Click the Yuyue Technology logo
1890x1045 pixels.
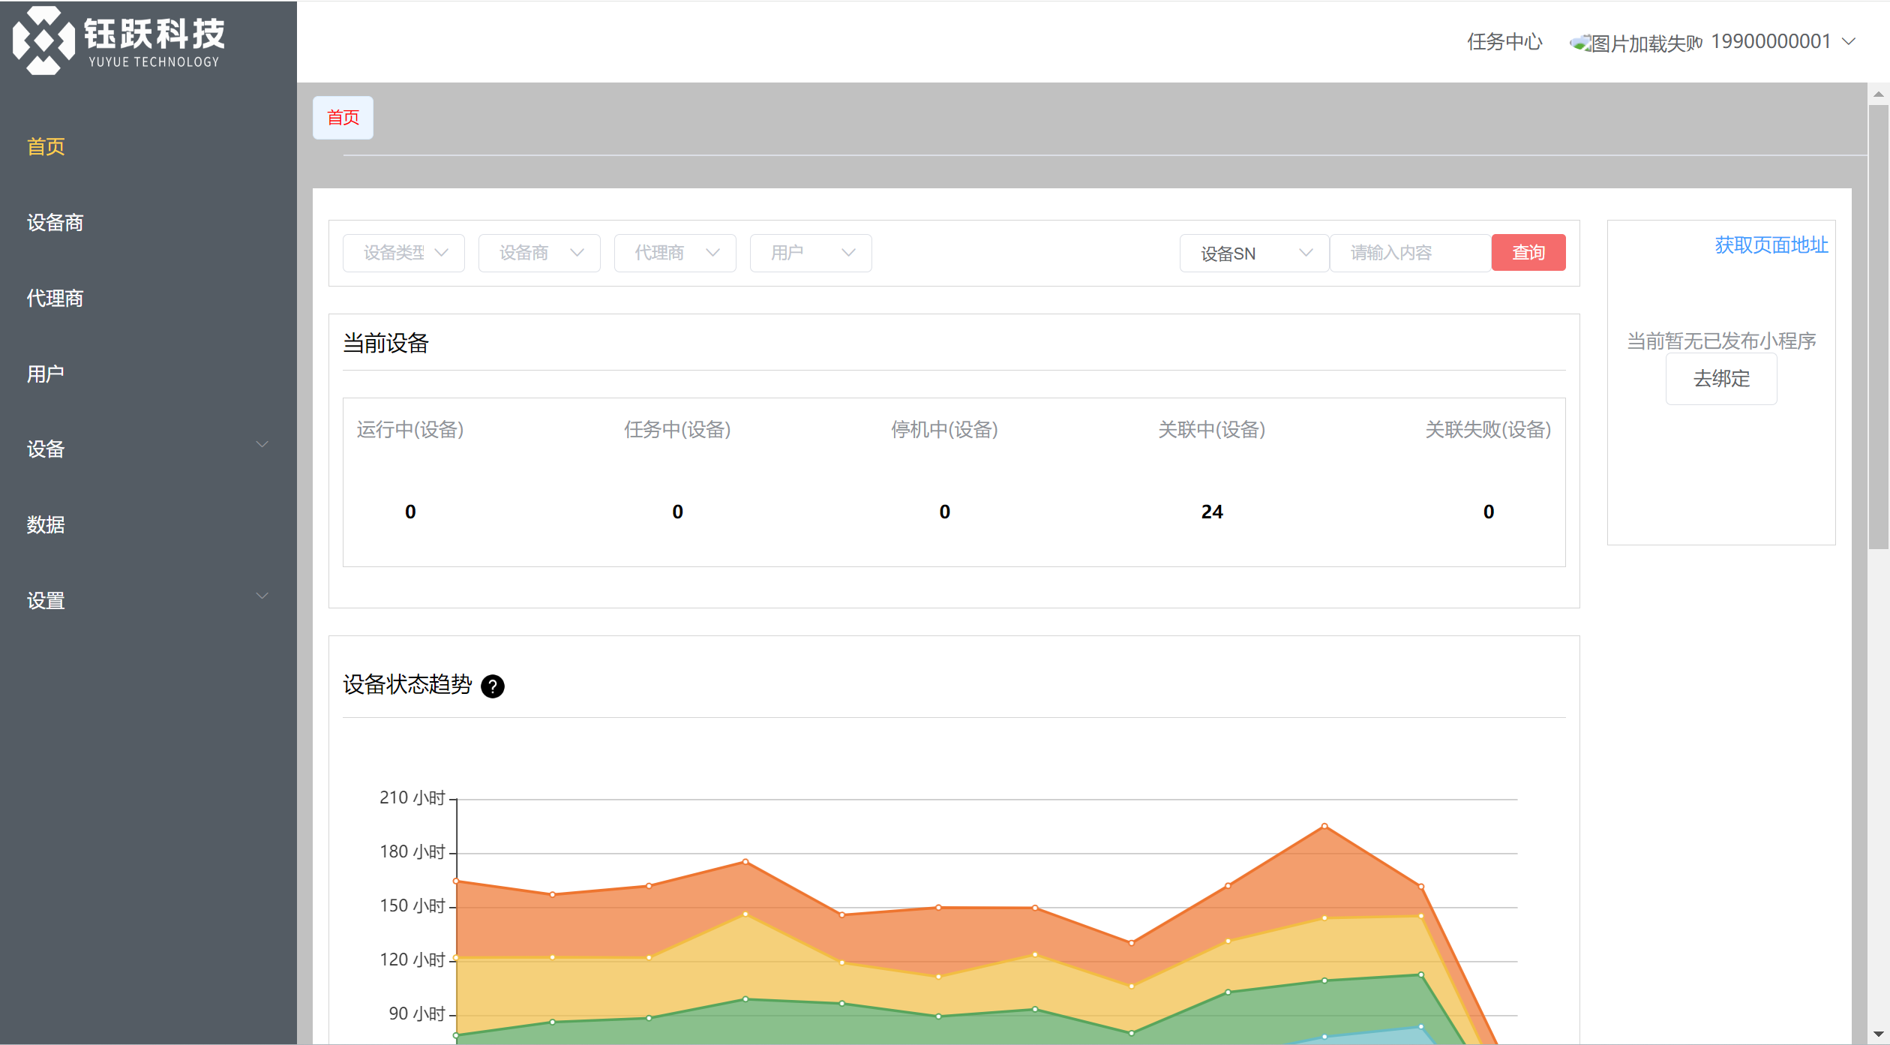point(118,41)
